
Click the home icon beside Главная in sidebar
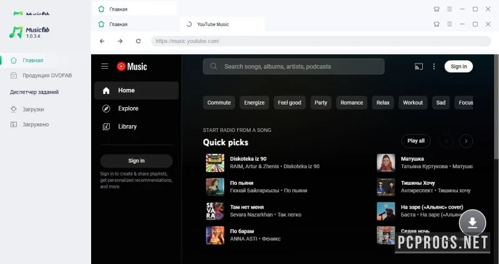tap(14, 60)
